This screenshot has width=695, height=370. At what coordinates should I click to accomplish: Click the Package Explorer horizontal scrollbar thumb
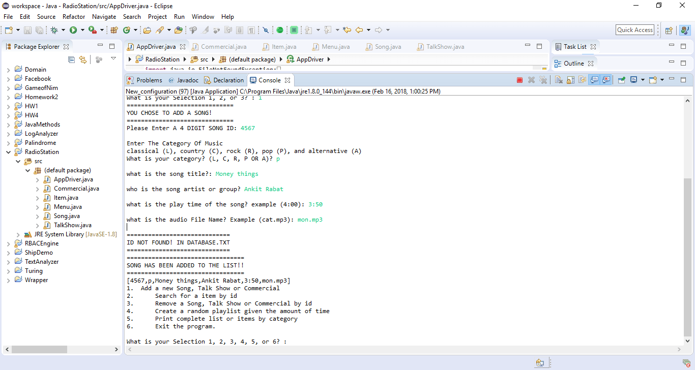click(x=39, y=350)
